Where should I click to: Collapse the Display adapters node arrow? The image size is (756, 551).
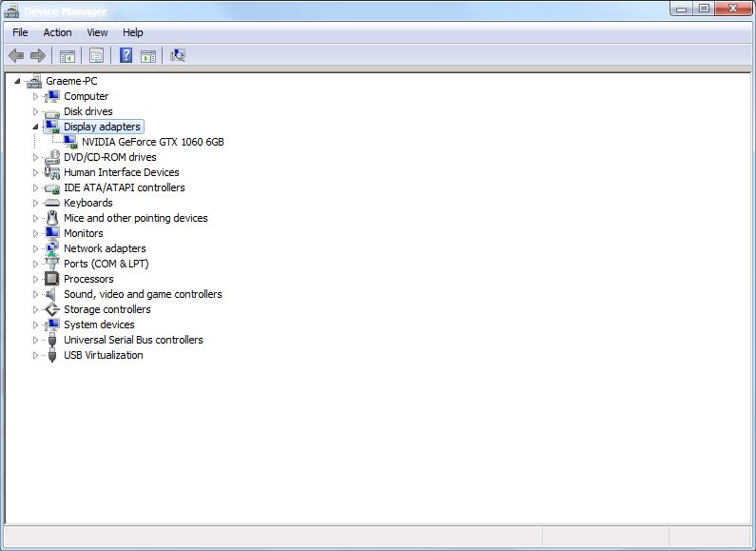pyautogui.click(x=35, y=127)
